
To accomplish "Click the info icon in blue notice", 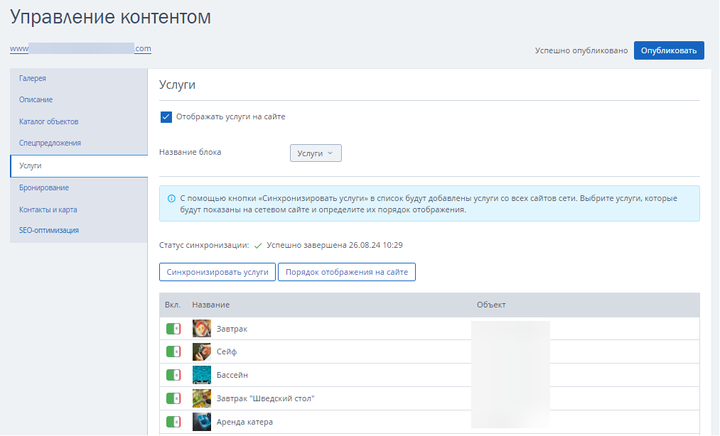I will [171, 198].
